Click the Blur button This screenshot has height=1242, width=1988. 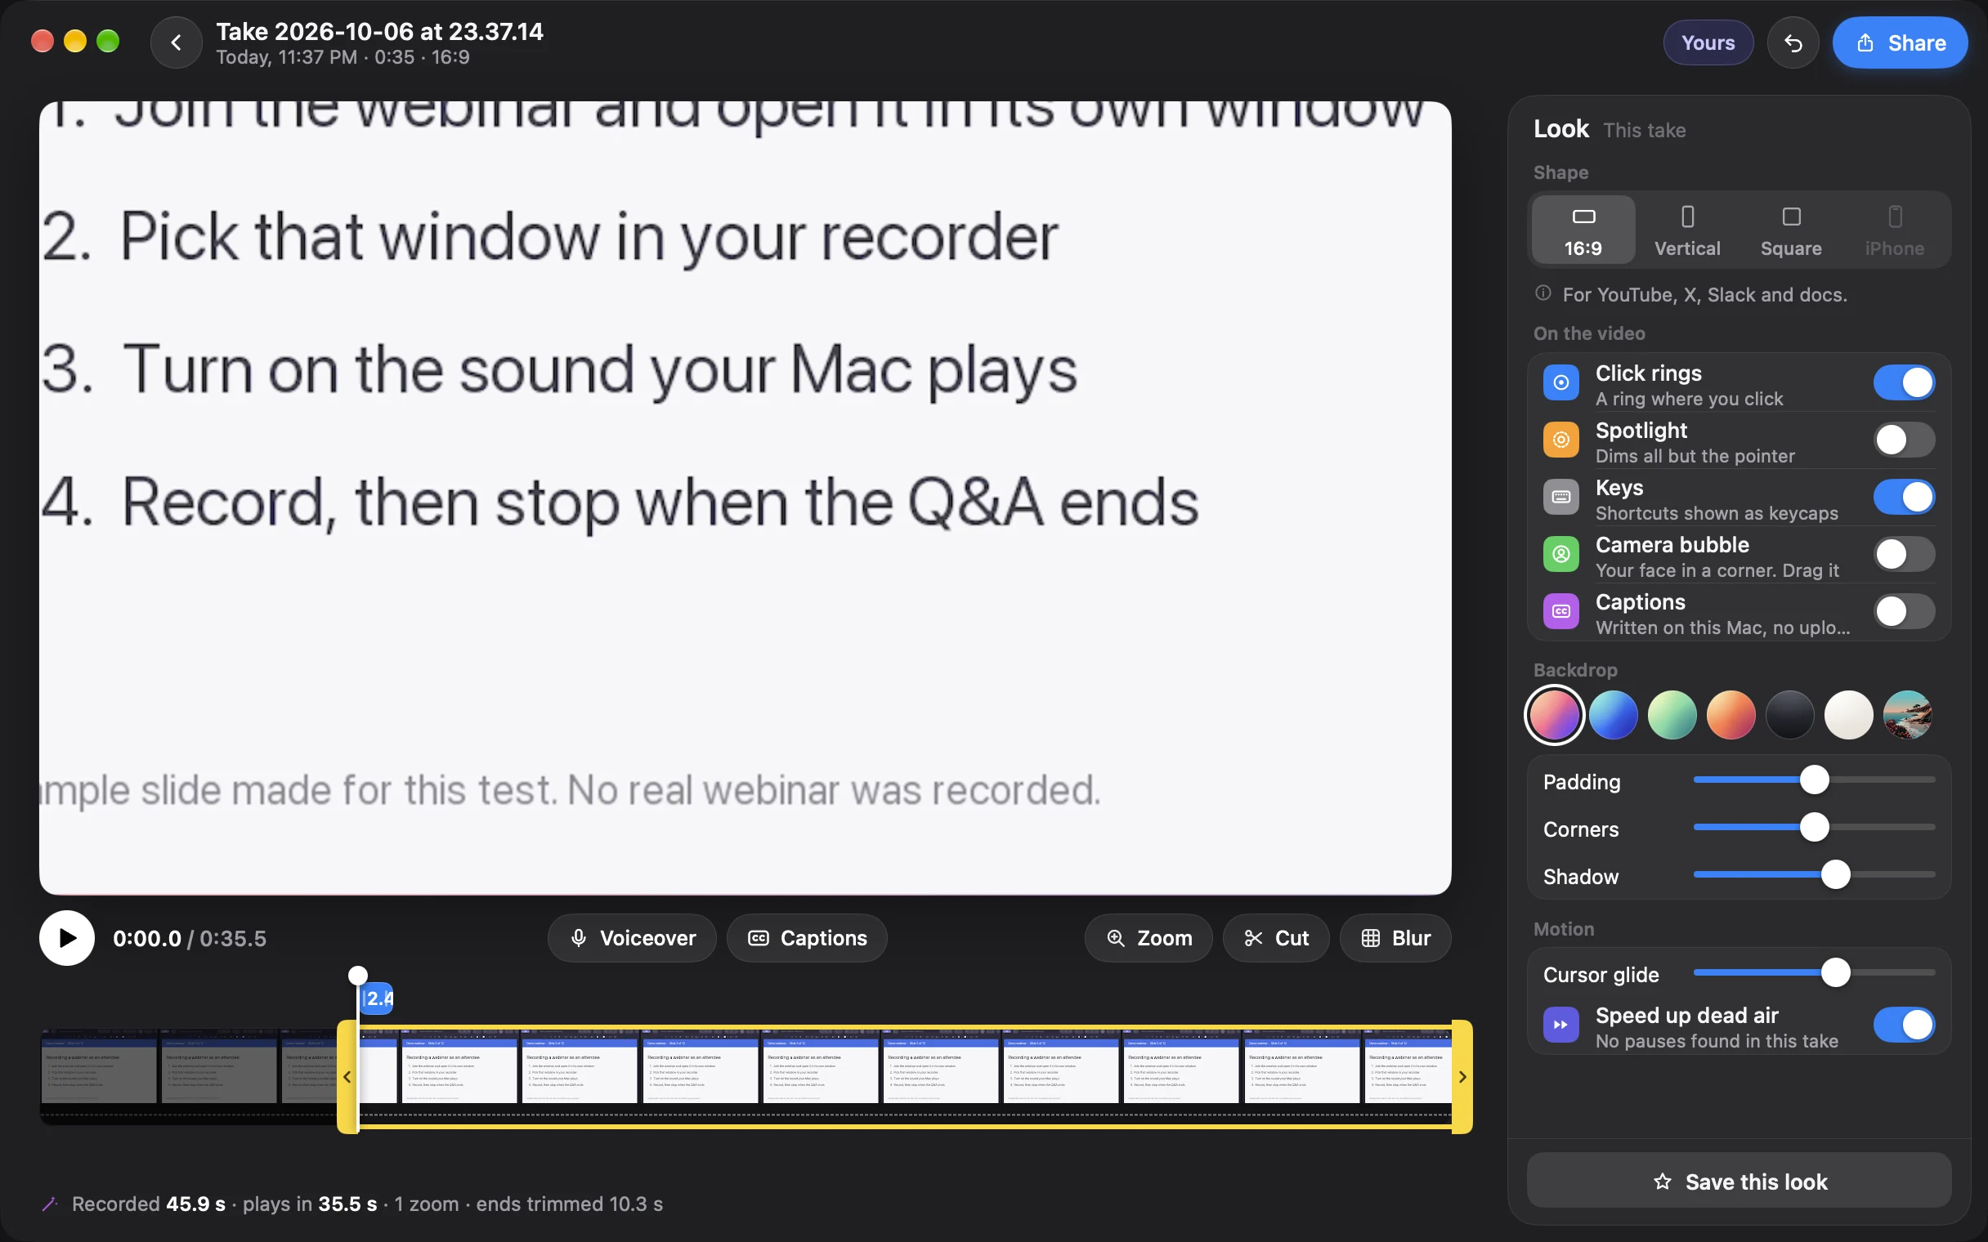(x=1395, y=938)
